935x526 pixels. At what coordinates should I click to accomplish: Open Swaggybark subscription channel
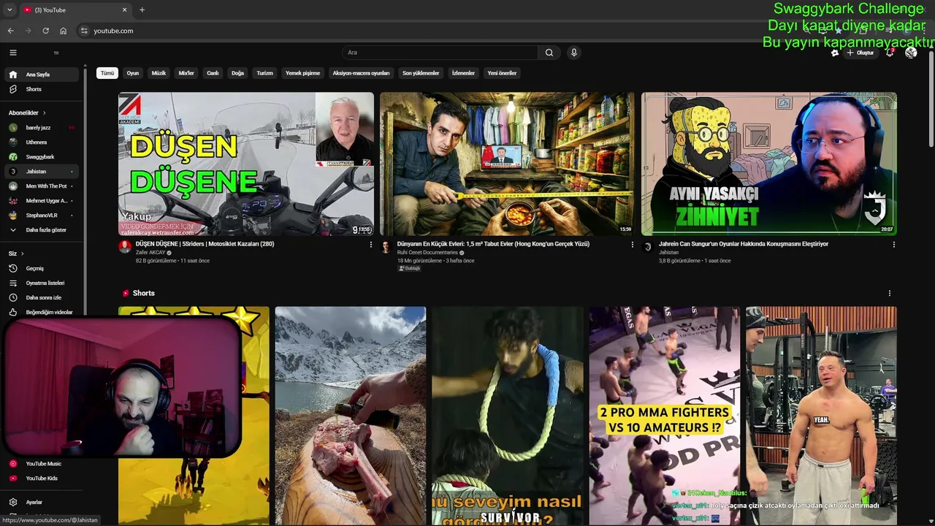point(42,157)
